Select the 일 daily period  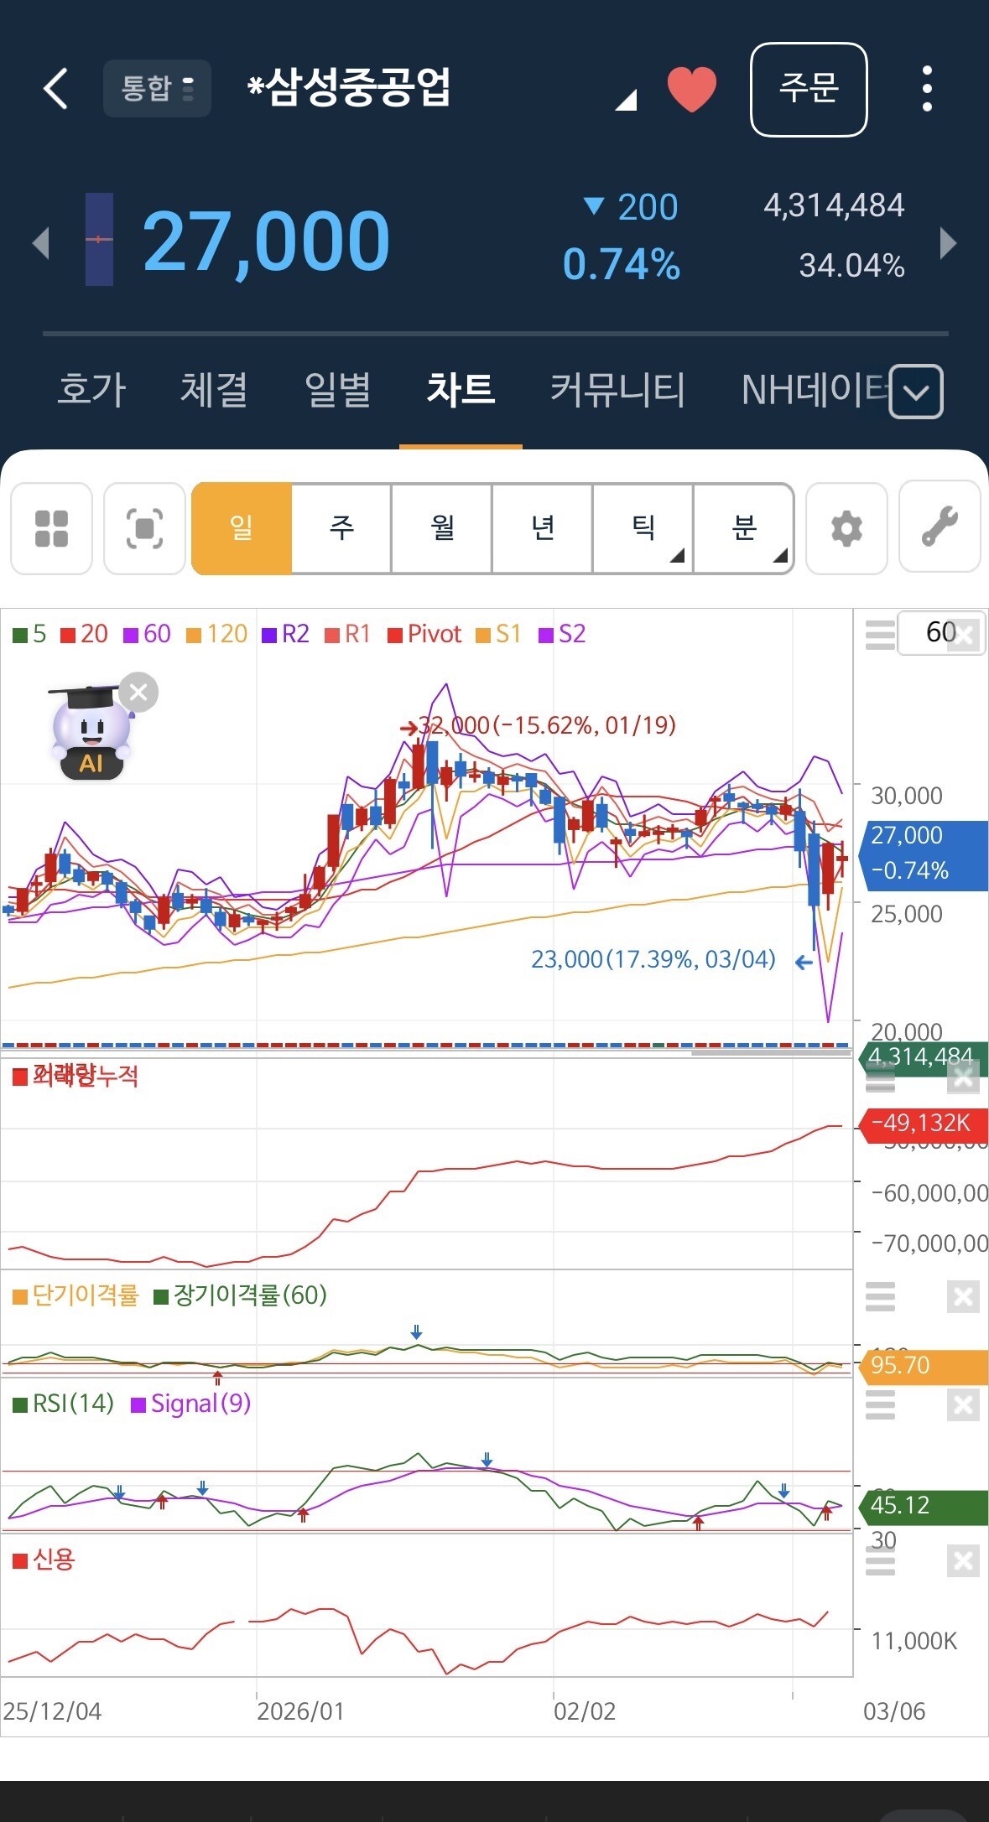[x=242, y=528]
